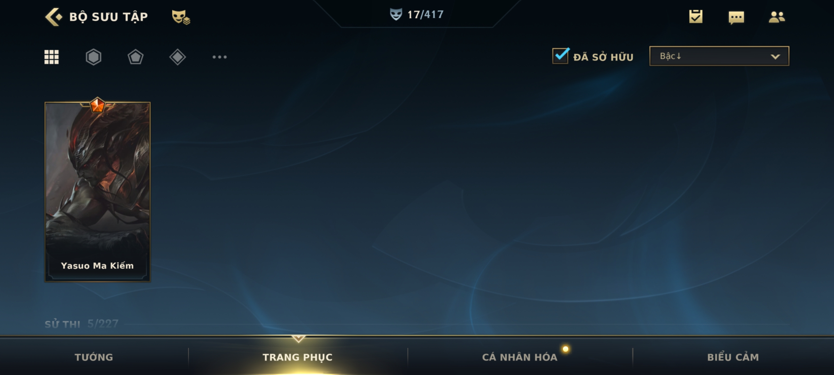Uncheck the ĐÃ SỞ HỮU checkbox
The width and height of the screenshot is (834, 375).
(x=561, y=56)
